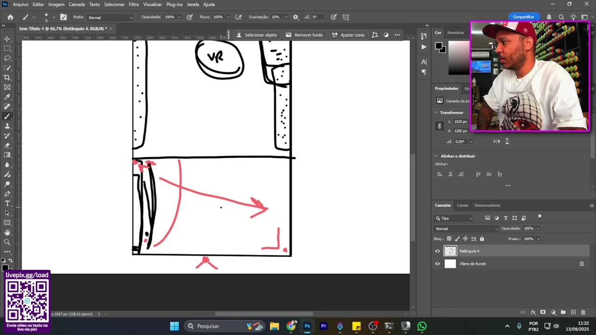Toggle link between width and height
Viewport: 596px width, 335px height.
point(439,126)
